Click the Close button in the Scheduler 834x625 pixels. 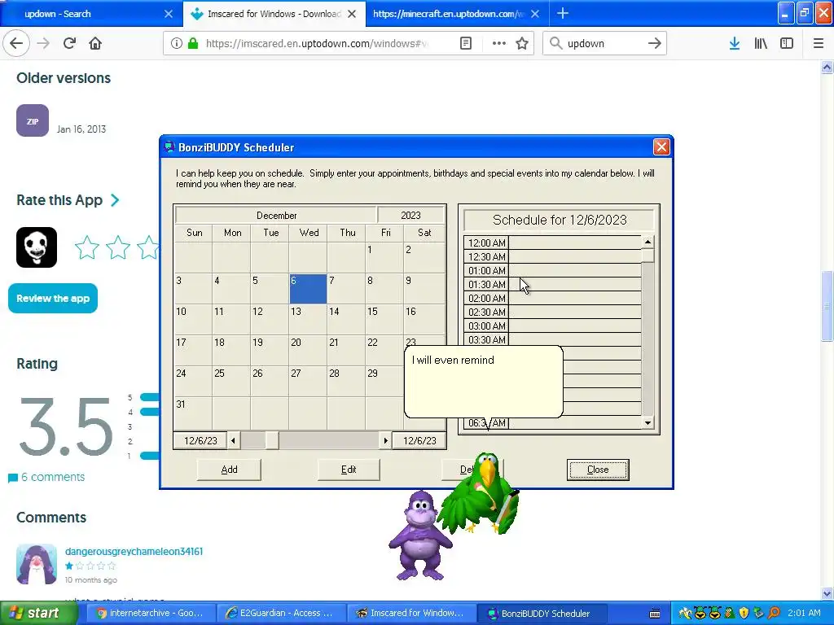tap(598, 470)
